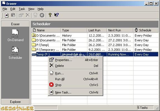Activate the What's This context help pointer
Viewport: 160px width, 111px height.
[x=56, y=15]
